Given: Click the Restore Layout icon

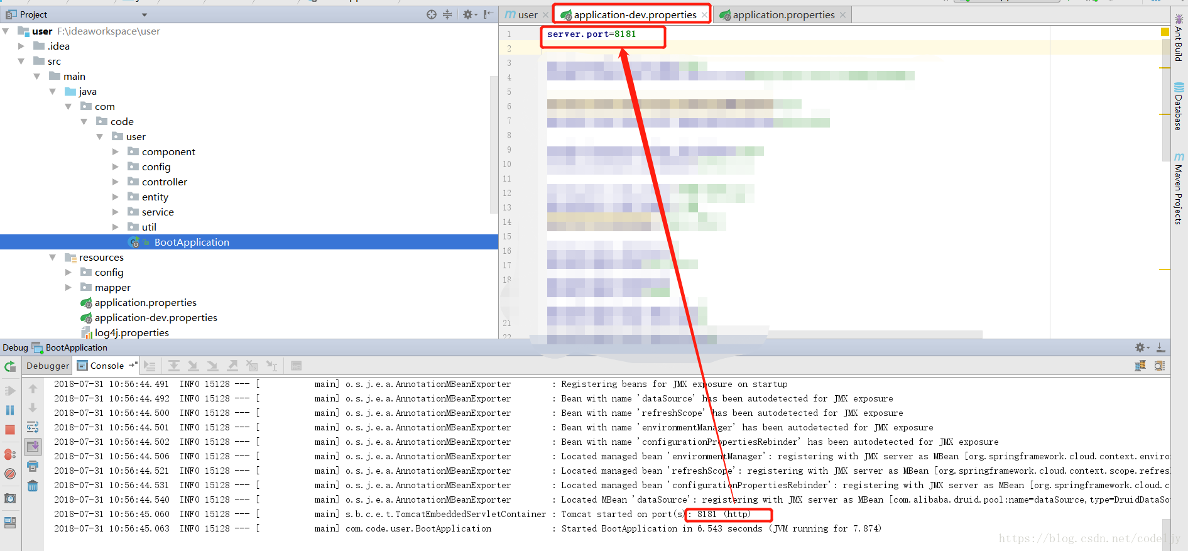Looking at the screenshot, I should (10, 522).
